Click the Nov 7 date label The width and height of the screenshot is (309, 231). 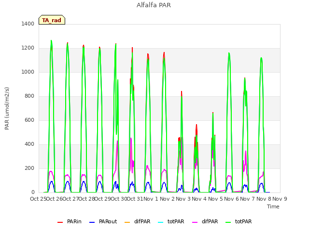pyautogui.click(x=248, y=199)
